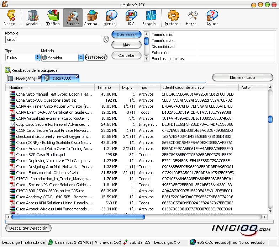Click the vertical scrollbar thumb of results list
Screen dimensions: 279x247
(x=270, y=119)
